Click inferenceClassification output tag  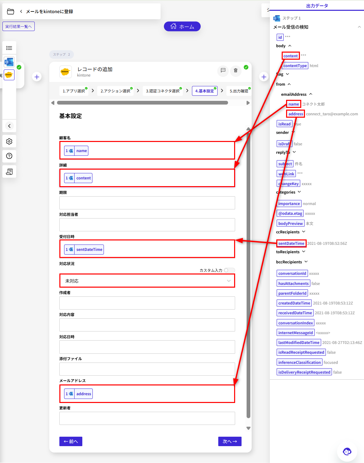click(300, 363)
